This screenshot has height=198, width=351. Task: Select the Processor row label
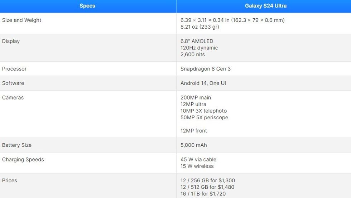[x=14, y=69]
